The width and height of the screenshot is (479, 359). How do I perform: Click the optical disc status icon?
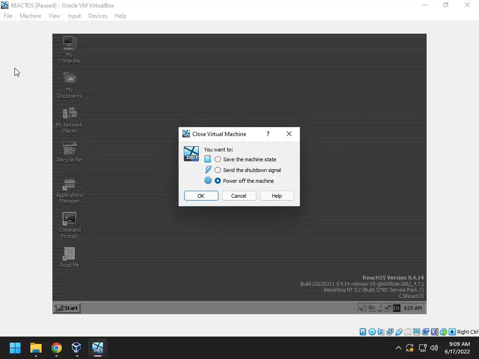(x=372, y=332)
